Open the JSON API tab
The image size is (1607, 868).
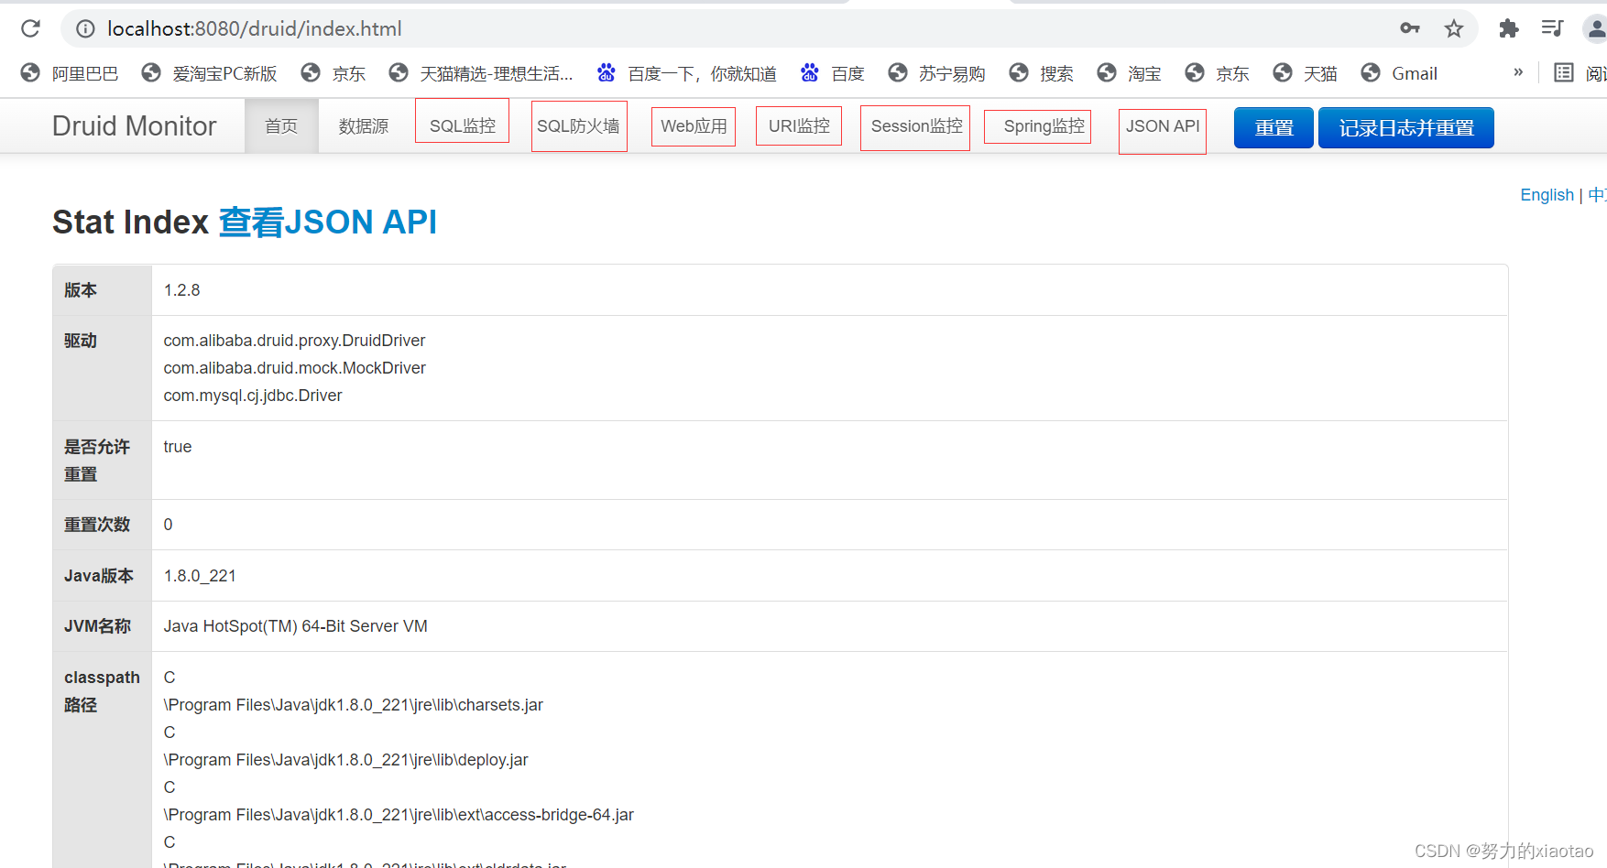pyautogui.click(x=1163, y=126)
